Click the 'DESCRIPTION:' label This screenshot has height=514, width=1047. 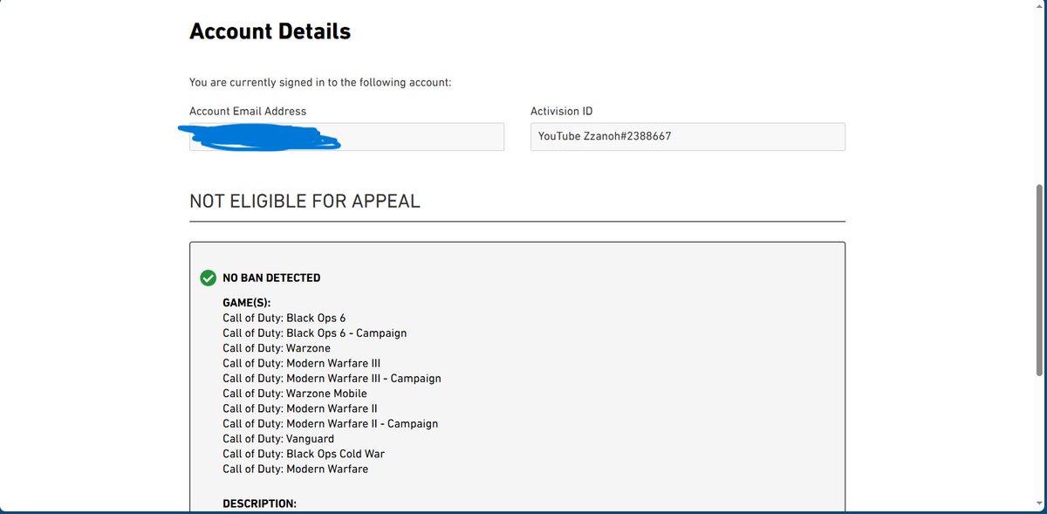click(x=259, y=504)
